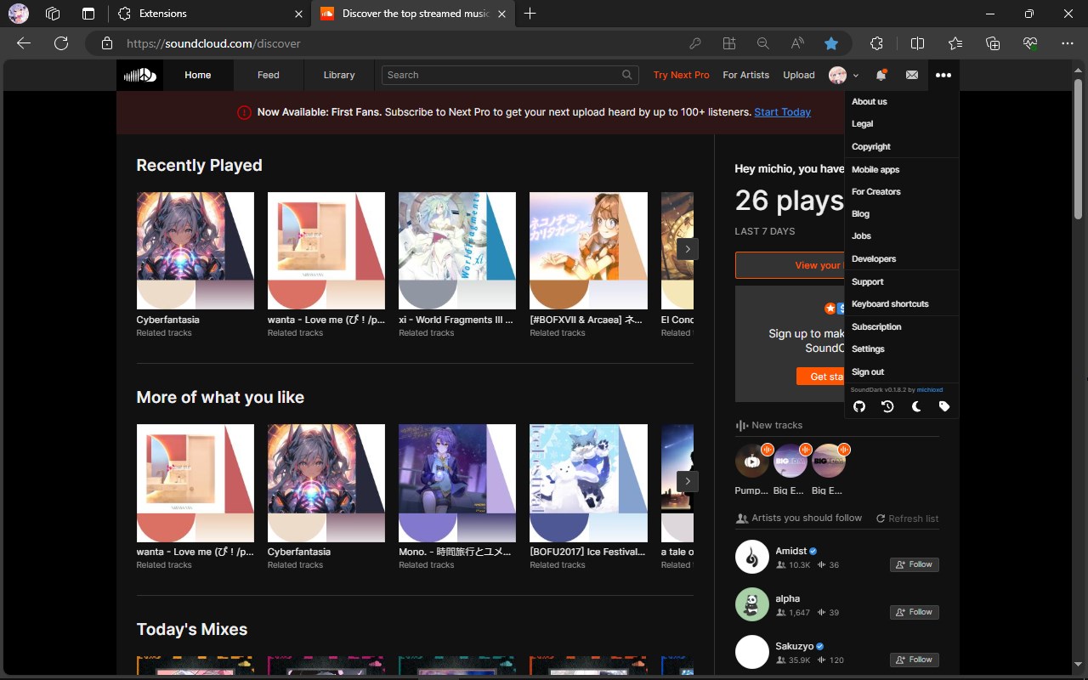Show next Recently Played items

point(688,249)
